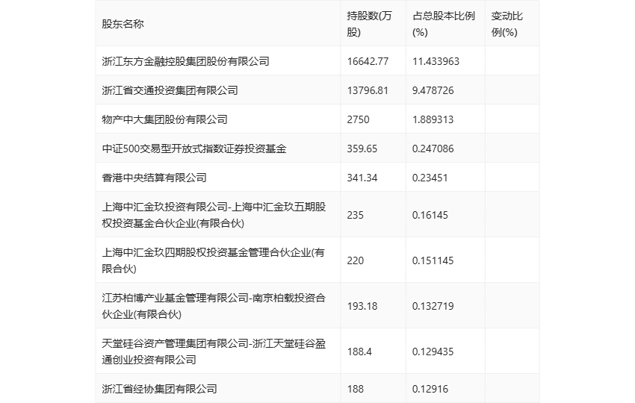Select 浙江省经协集团有限公司 shareholder name
This screenshot has width=635, height=403.
click(159, 390)
